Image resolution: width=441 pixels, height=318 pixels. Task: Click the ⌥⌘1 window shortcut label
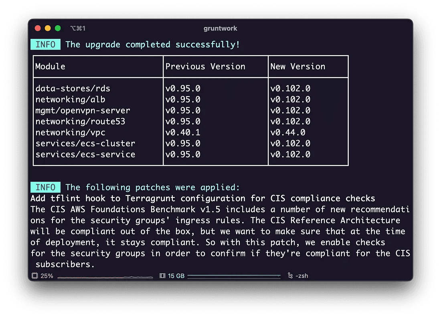click(x=78, y=28)
